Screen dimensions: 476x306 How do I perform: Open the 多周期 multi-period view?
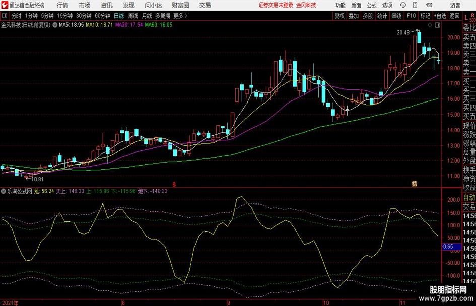pos(163,16)
